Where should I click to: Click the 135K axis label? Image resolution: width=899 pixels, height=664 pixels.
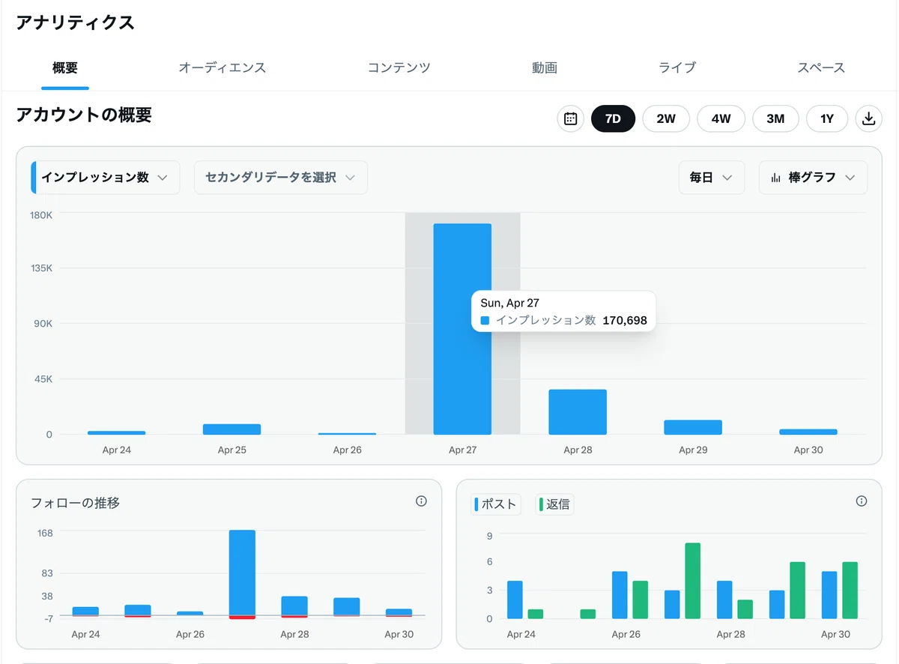tap(41, 268)
